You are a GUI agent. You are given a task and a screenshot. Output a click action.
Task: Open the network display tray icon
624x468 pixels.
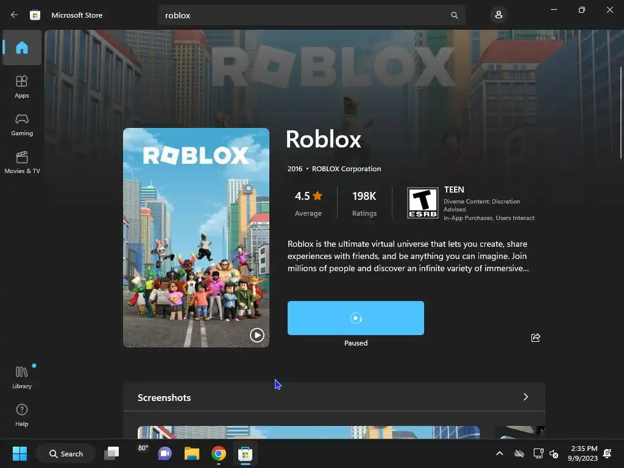[x=538, y=453]
